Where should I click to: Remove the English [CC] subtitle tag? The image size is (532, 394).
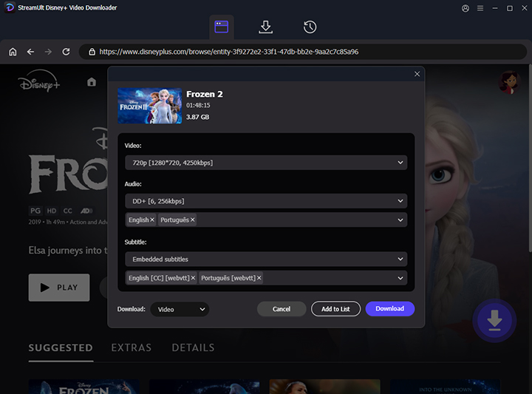coord(193,278)
